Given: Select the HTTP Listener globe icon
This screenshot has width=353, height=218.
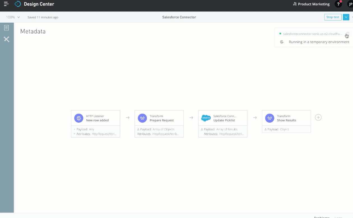Looking at the screenshot, I should tap(79, 118).
